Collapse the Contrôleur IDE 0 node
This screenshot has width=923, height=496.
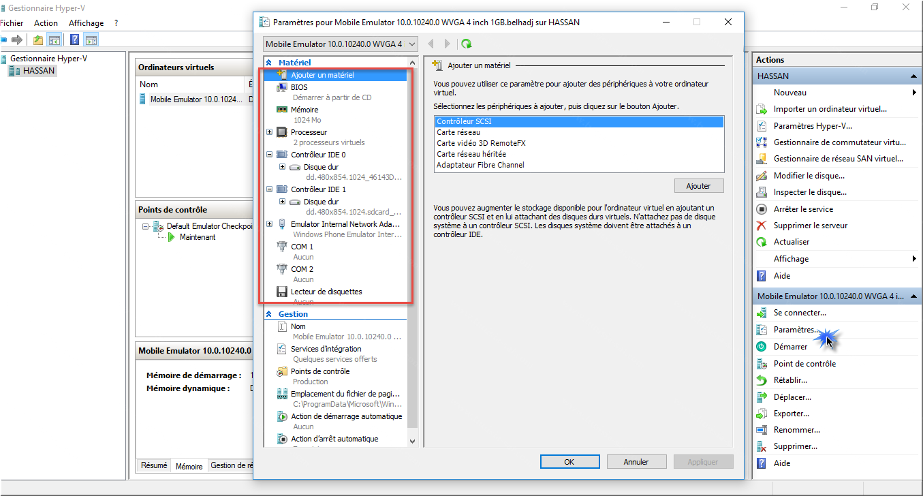[270, 155]
